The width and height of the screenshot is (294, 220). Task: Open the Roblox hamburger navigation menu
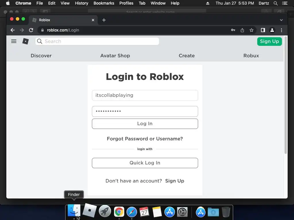pyautogui.click(x=14, y=41)
